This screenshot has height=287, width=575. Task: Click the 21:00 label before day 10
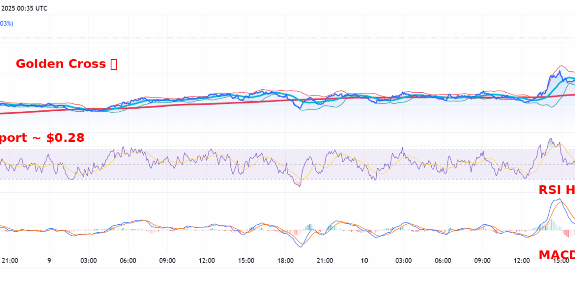coord(325,261)
